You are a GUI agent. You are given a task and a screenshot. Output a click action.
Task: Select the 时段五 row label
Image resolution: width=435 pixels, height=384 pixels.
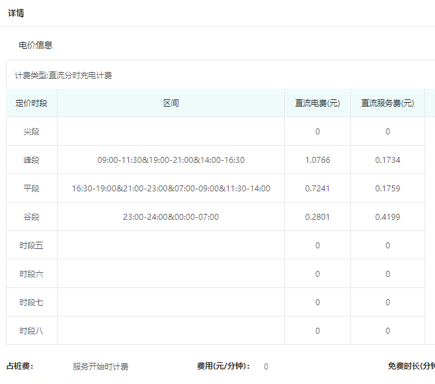pos(31,246)
